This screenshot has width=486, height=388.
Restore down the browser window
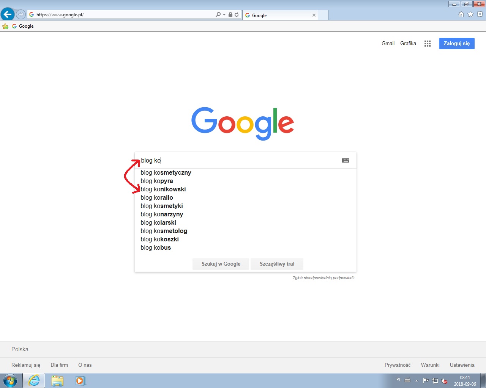click(x=466, y=4)
